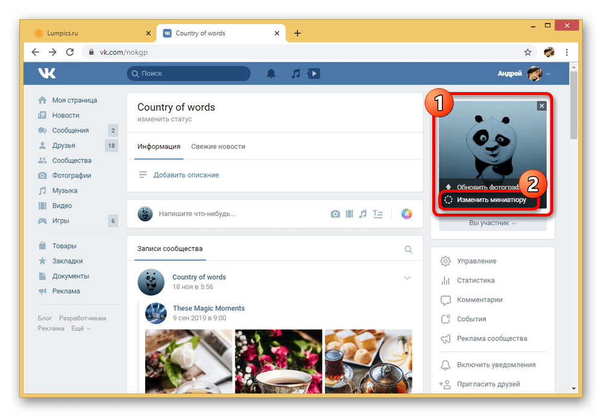The width and height of the screenshot is (602, 417).
Task: Open teapot and sweets photo thumbnail
Action: [x=368, y=362]
